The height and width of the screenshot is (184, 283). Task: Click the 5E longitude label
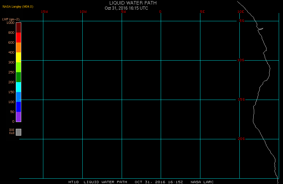coord(202,12)
